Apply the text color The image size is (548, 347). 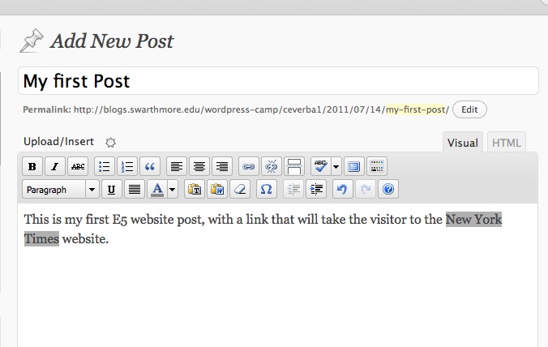coord(157,190)
